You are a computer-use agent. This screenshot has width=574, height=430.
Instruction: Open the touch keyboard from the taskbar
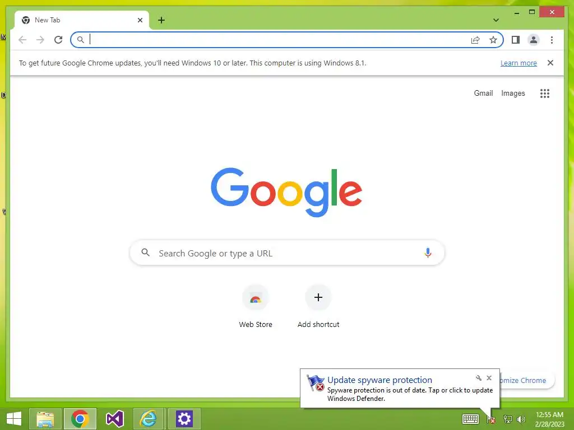(x=470, y=419)
